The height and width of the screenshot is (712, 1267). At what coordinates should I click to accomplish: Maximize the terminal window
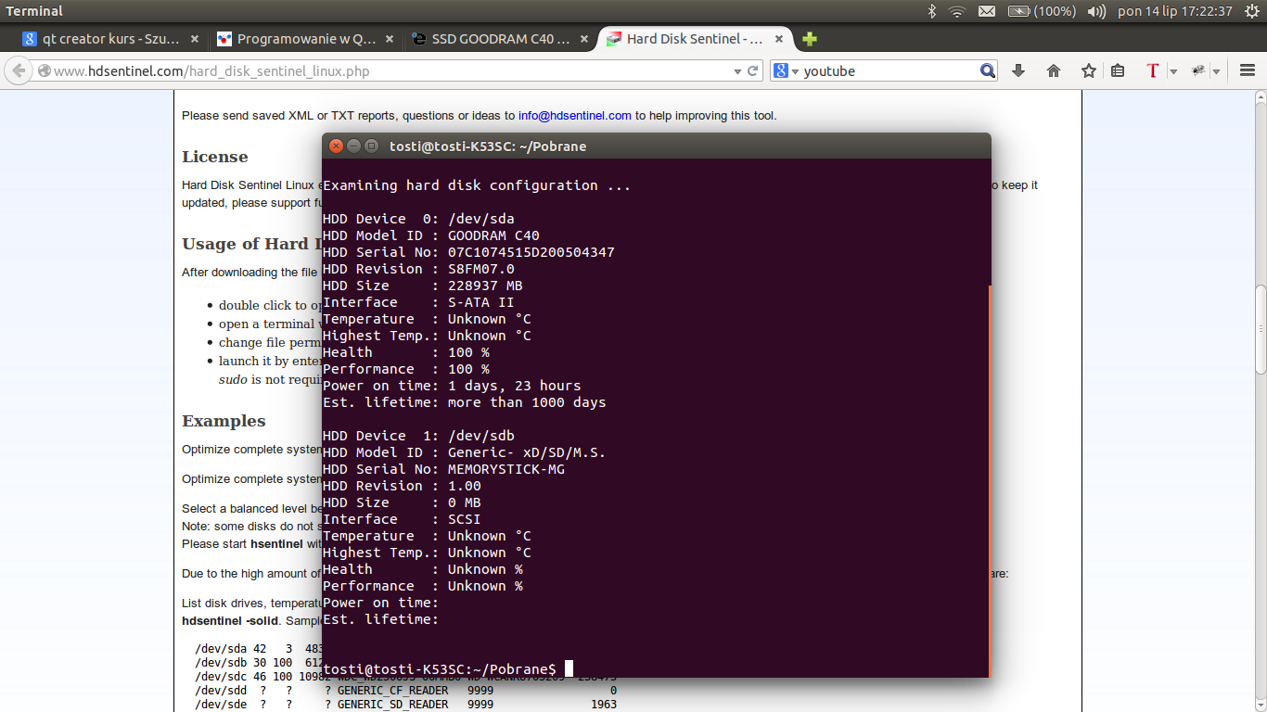(x=371, y=146)
